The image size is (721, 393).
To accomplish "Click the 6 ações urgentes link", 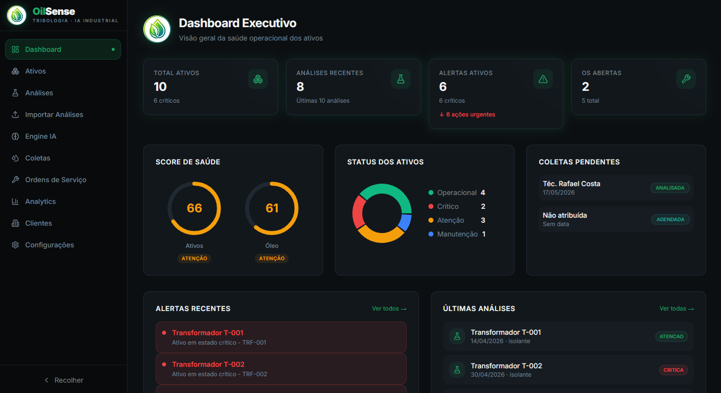I will click(467, 115).
